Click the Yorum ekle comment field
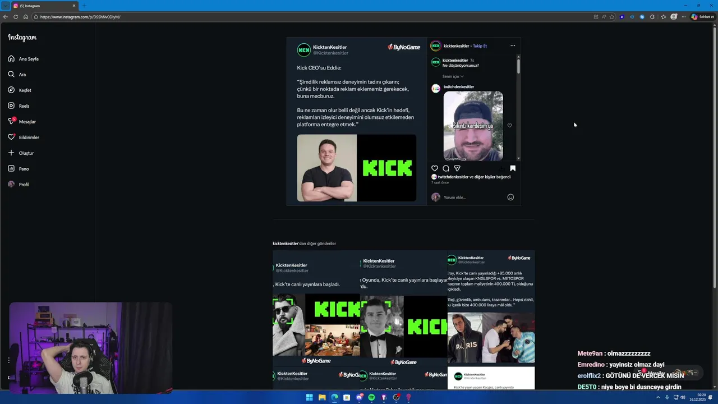718x404 pixels. 473,198
